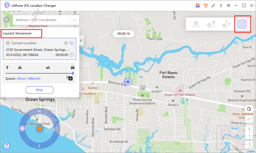
Task: Click the help icon beside 00:00:00
Action: pos(71,55)
